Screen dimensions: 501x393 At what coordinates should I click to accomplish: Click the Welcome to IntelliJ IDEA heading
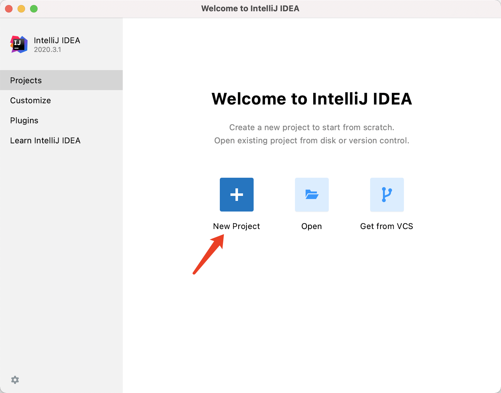pyautogui.click(x=312, y=99)
